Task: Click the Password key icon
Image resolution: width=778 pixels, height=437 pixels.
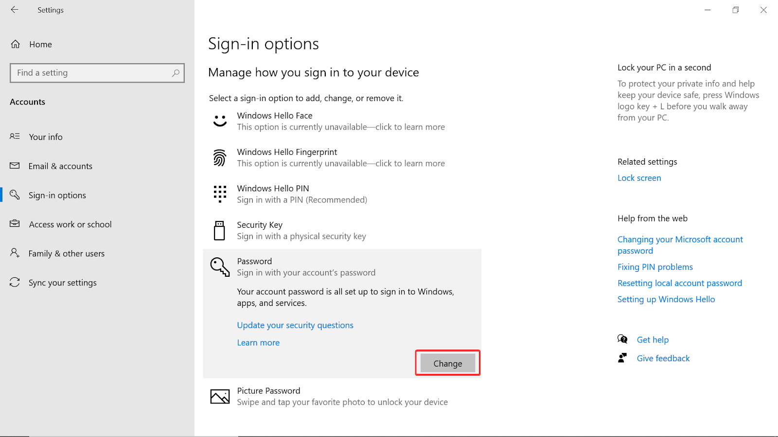Action: pyautogui.click(x=220, y=267)
